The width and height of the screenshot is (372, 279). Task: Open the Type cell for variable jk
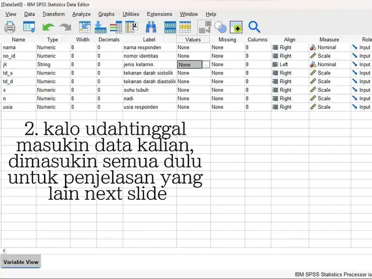tap(52, 65)
